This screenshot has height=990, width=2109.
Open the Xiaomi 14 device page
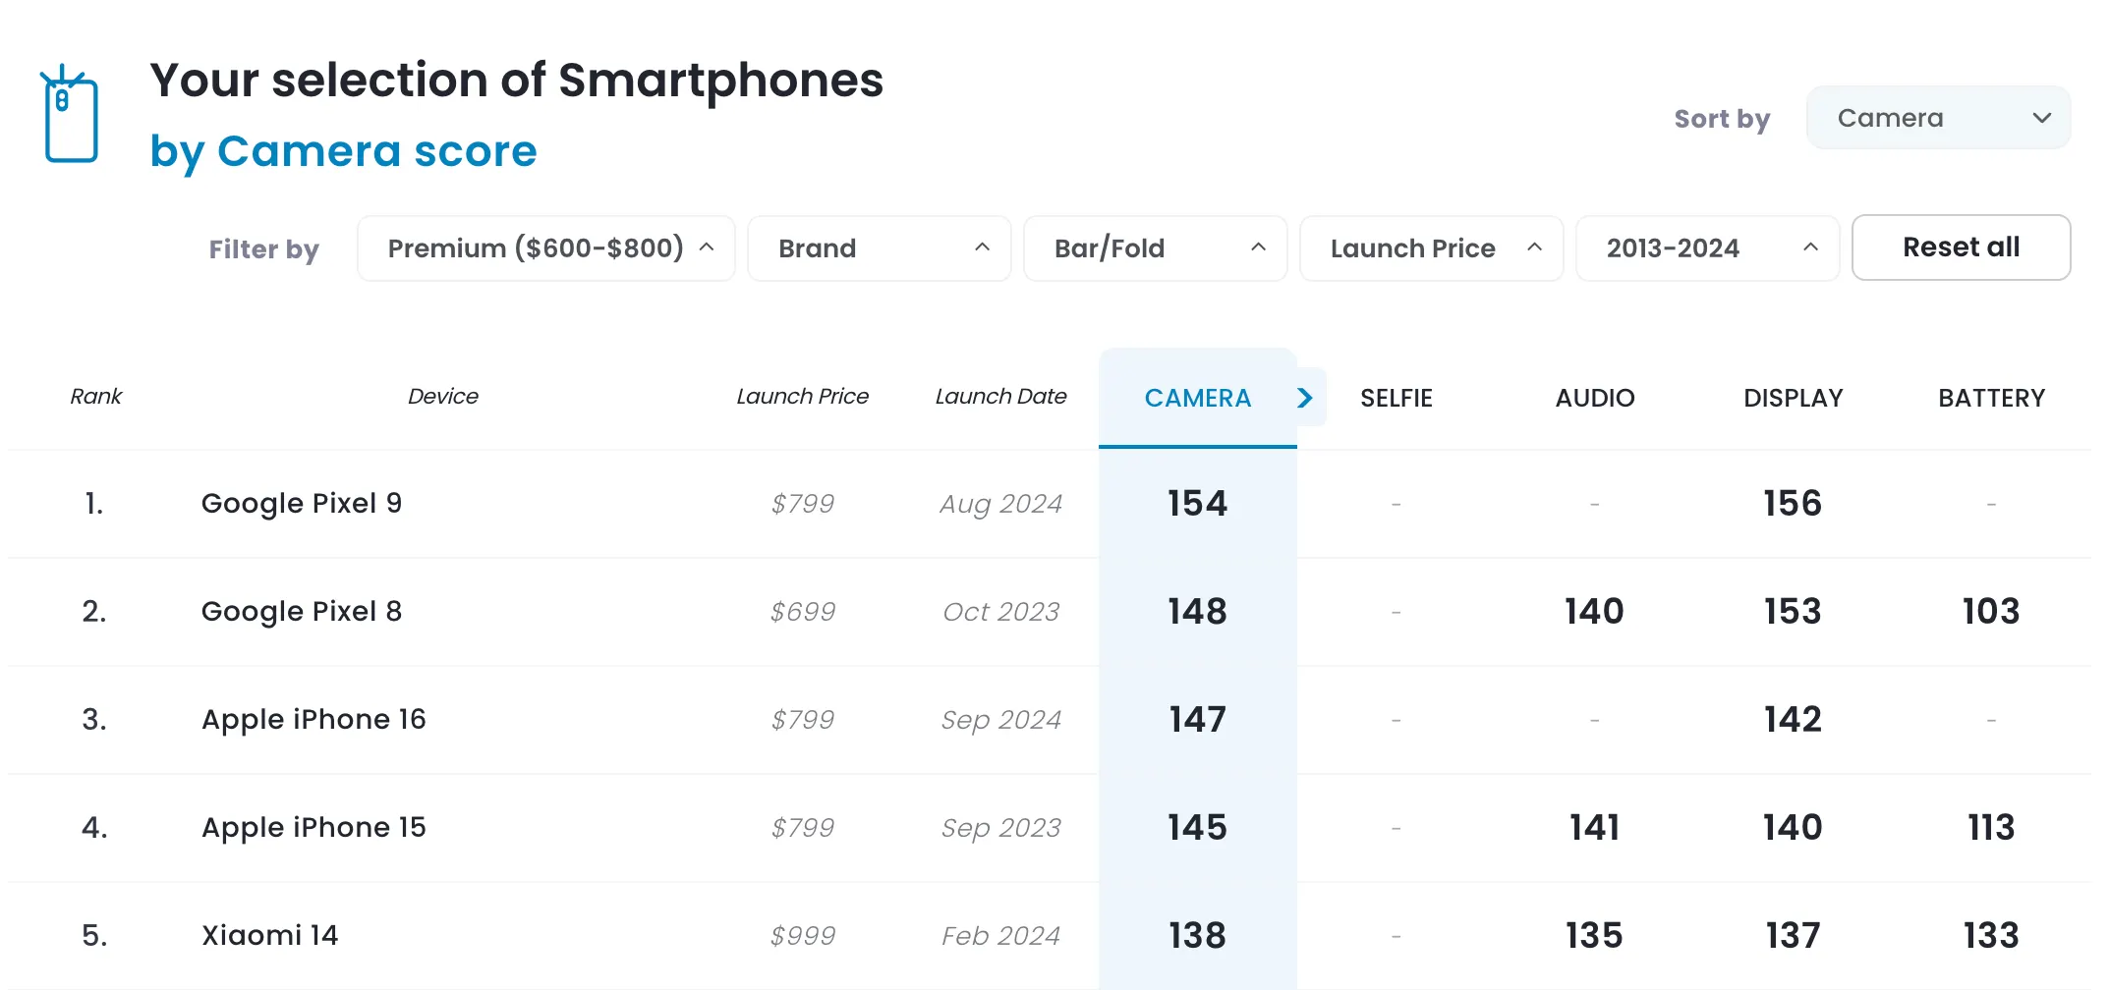pyautogui.click(x=270, y=935)
